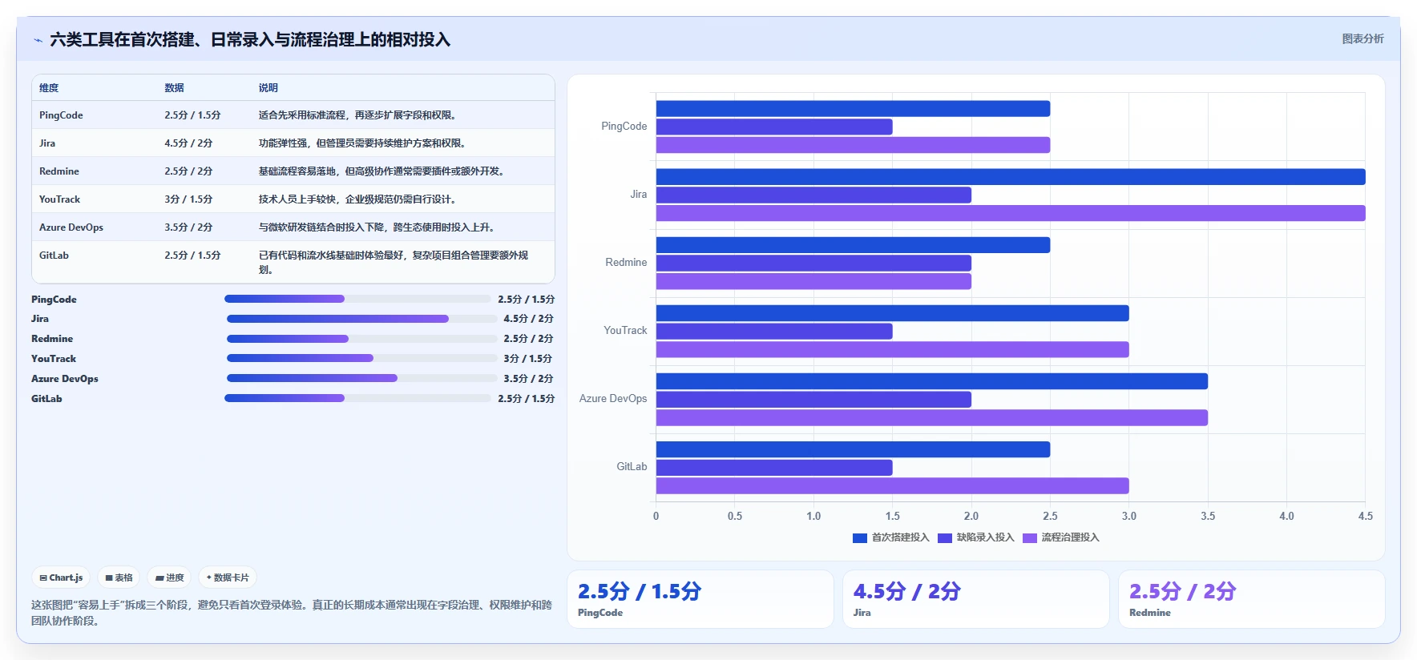Click the Azure DevOps 首次搭建投入 bar in the chart
The image size is (1417, 660).
932,381
